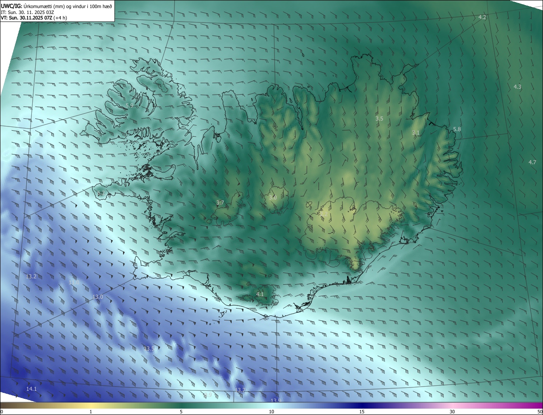Click the color scale tick label 1
Screen dimensions: 543x415
pyautogui.click(x=91, y=412)
